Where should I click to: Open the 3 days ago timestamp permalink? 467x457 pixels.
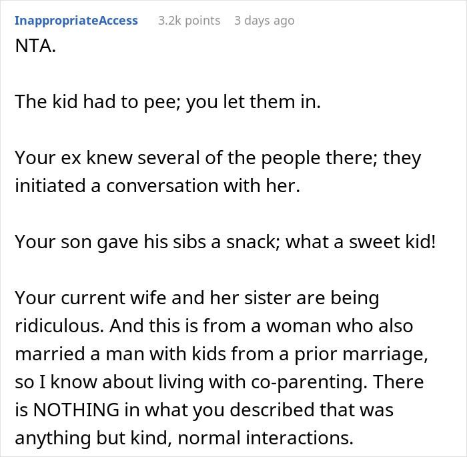tap(264, 21)
